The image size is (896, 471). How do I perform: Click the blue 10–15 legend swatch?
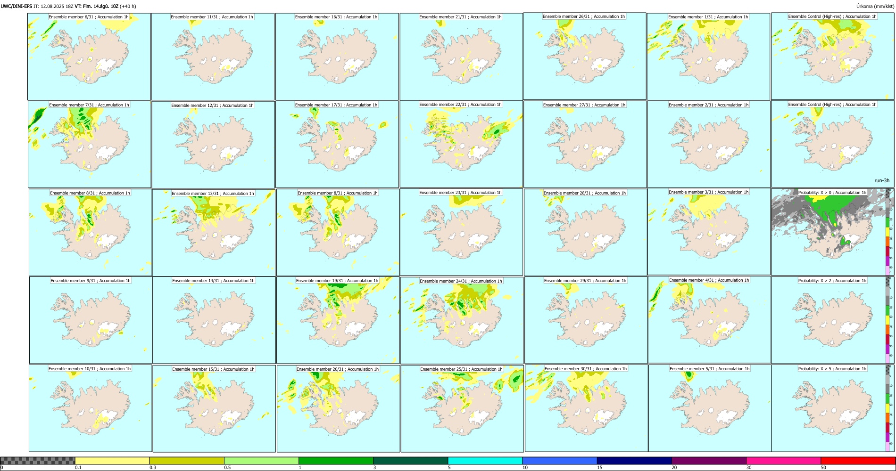tap(560, 461)
